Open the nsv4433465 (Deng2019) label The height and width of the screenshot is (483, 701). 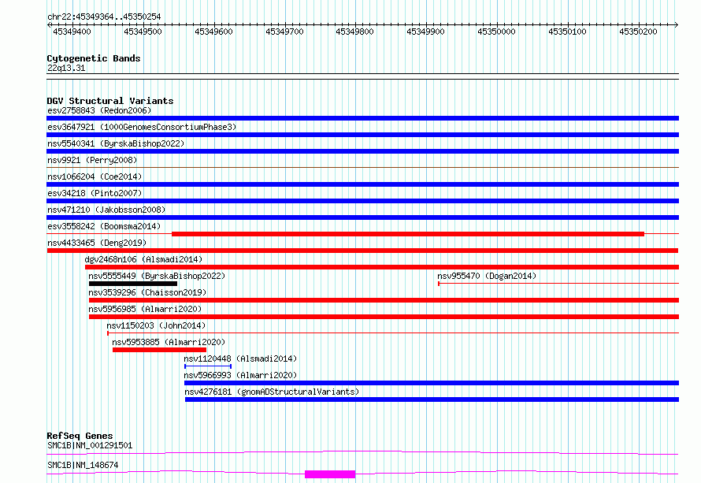(97, 243)
